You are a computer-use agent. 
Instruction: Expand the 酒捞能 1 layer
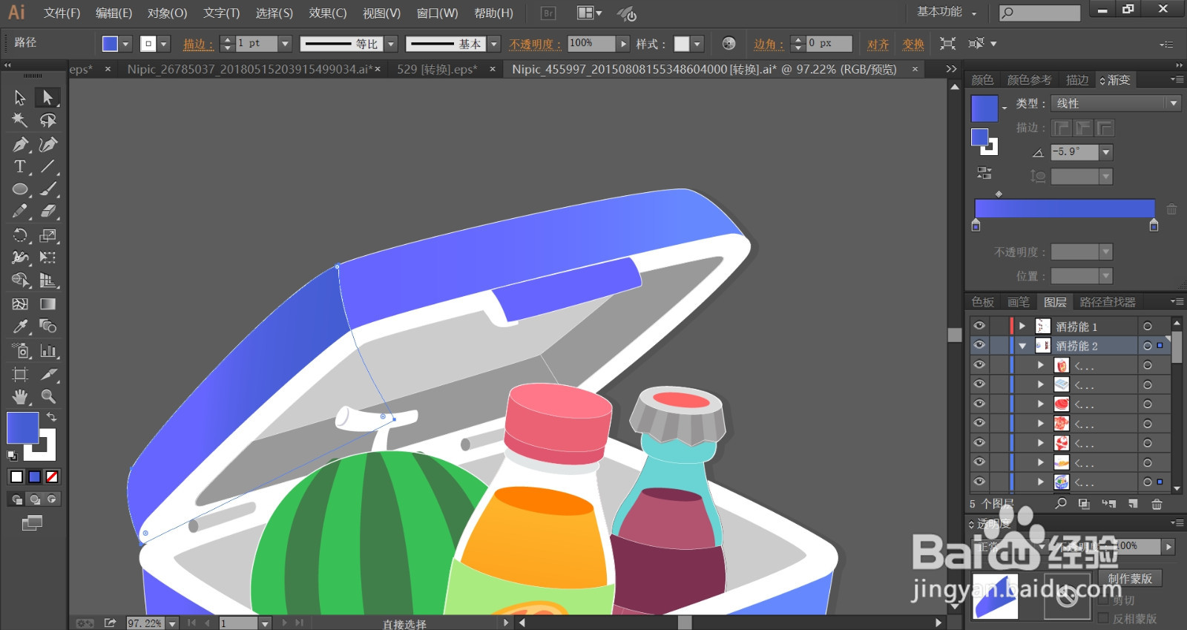[1022, 326]
